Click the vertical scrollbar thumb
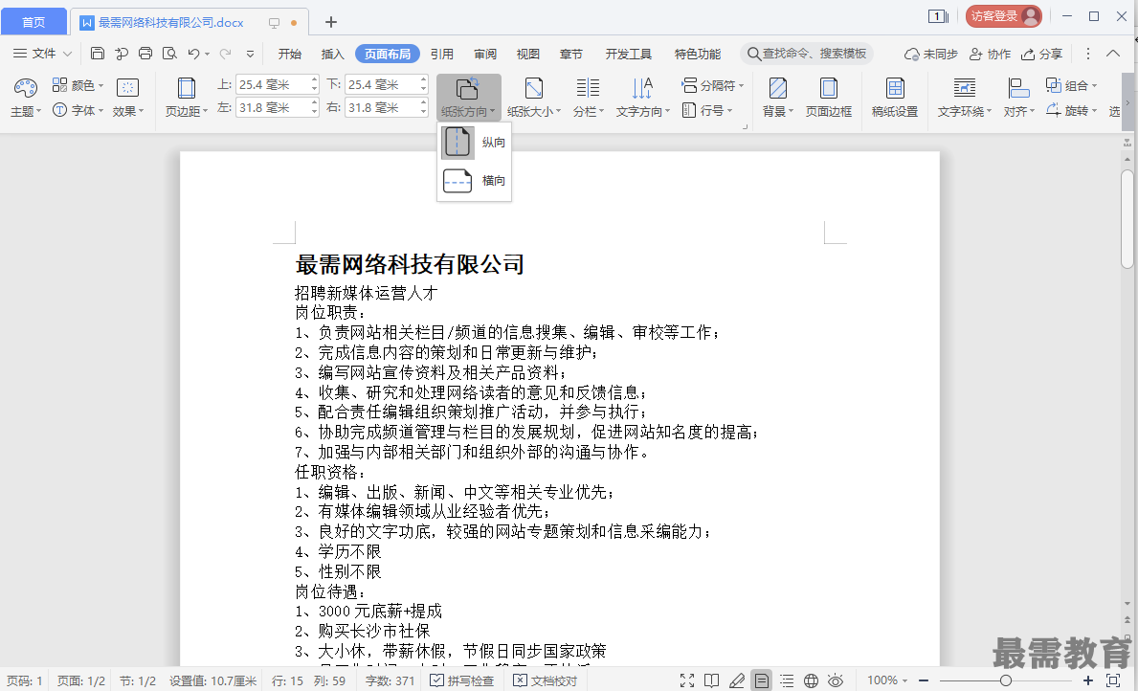The width and height of the screenshot is (1138, 691). pyautogui.click(x=1127, y=219)
